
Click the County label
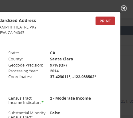pyautogui.click(x=15, y=59)
